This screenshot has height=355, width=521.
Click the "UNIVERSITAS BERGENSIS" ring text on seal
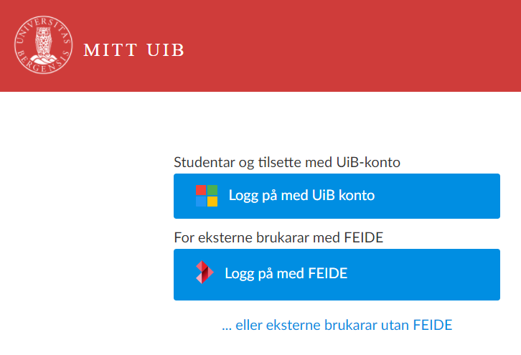coord(43,26)
